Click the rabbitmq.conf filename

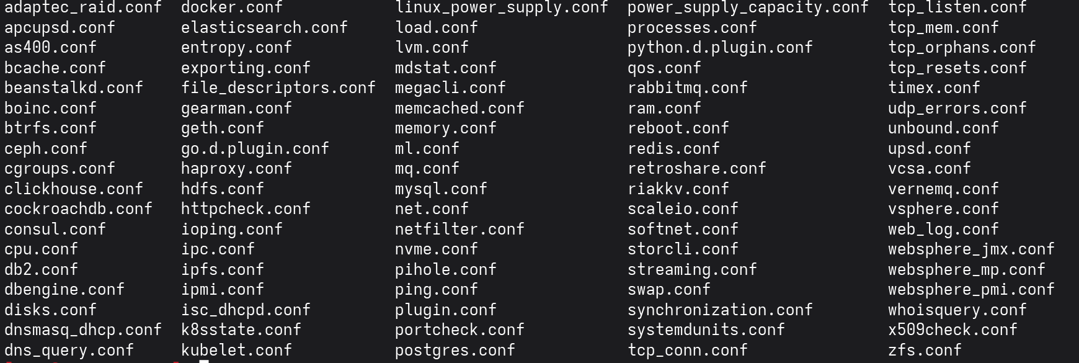pyautogui.click(x=687, y=88)
